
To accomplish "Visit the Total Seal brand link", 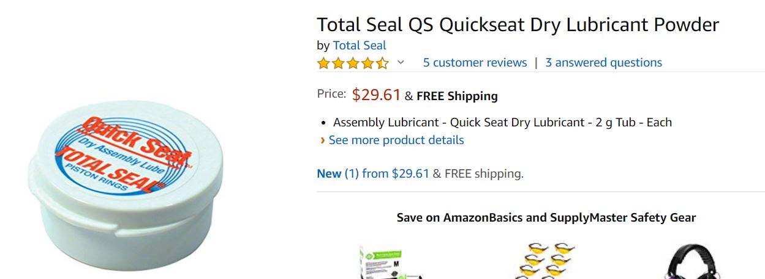I will tap(360, 45).
